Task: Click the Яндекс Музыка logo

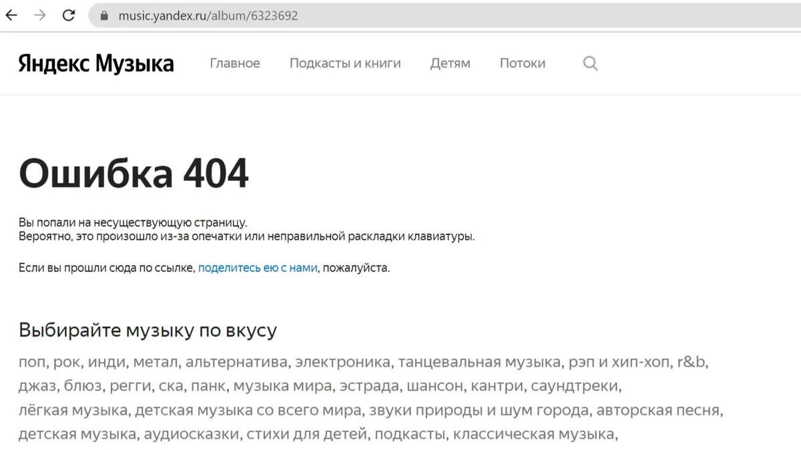Action: [96, 63]
